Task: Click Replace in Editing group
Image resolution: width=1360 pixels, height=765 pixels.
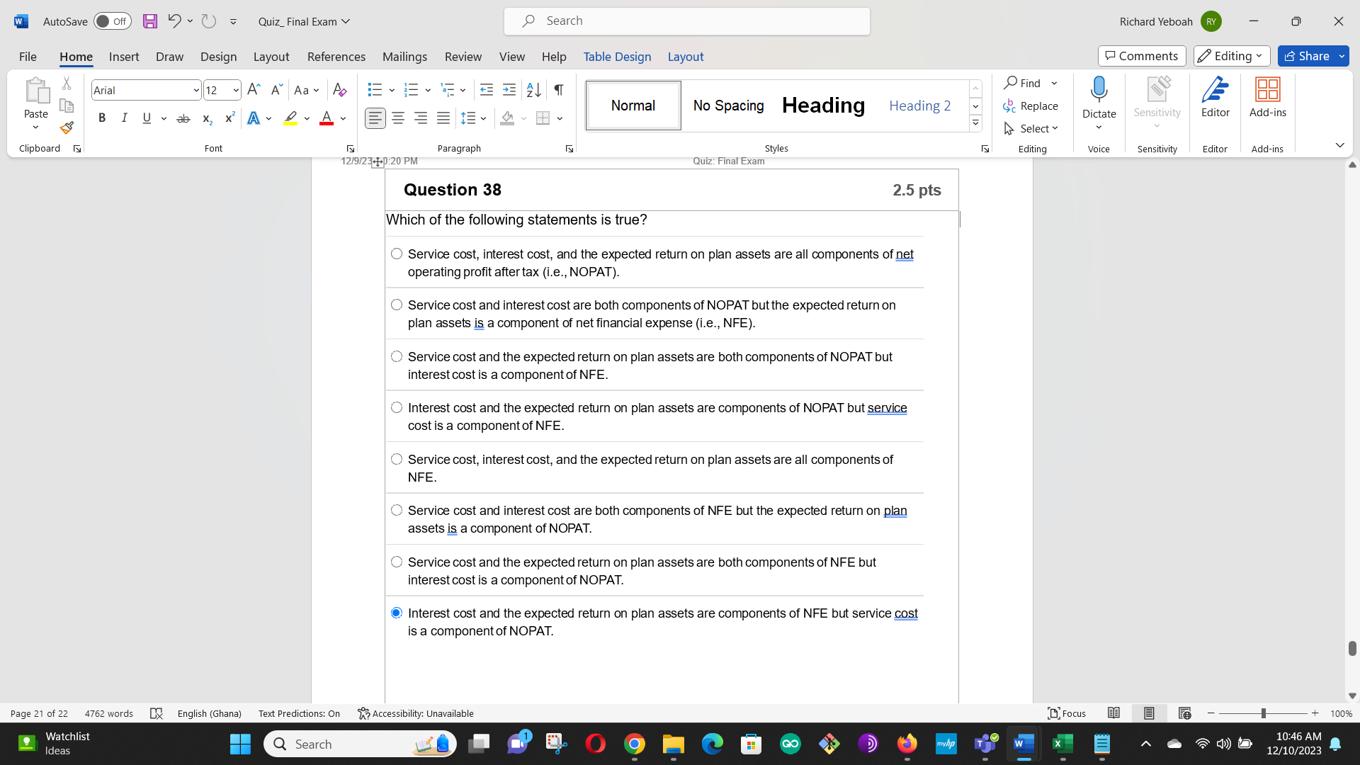Action: (x=1031, y=106)
